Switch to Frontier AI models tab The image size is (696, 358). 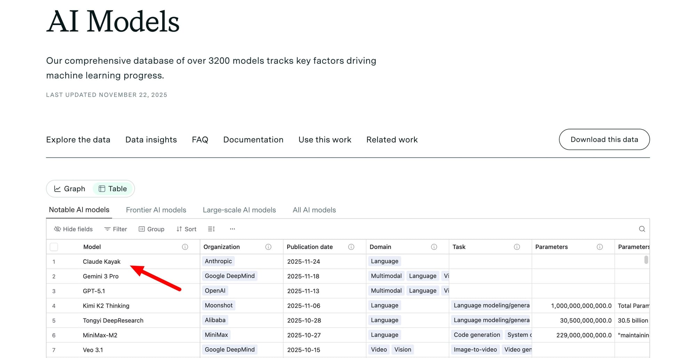tap(156, 210)
